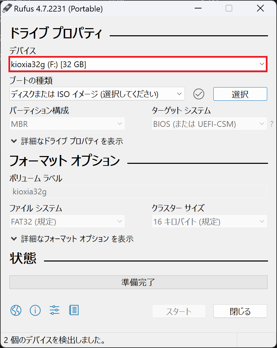This screenshot has height=348, width=277.
Task: Open the ターゲット システム BIOS dropdown
Action: click(209, 123)
